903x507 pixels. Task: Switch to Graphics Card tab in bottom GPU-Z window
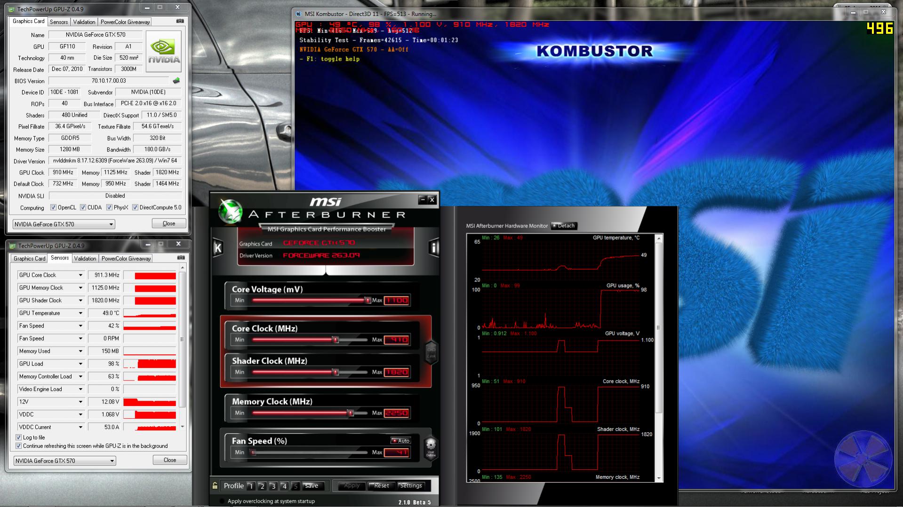pyautogui.click(x=29, y=258)
